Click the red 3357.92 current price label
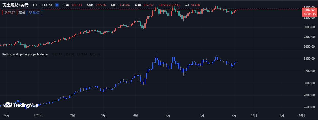This screenshot has height=120, width=318. coord(309,10)
